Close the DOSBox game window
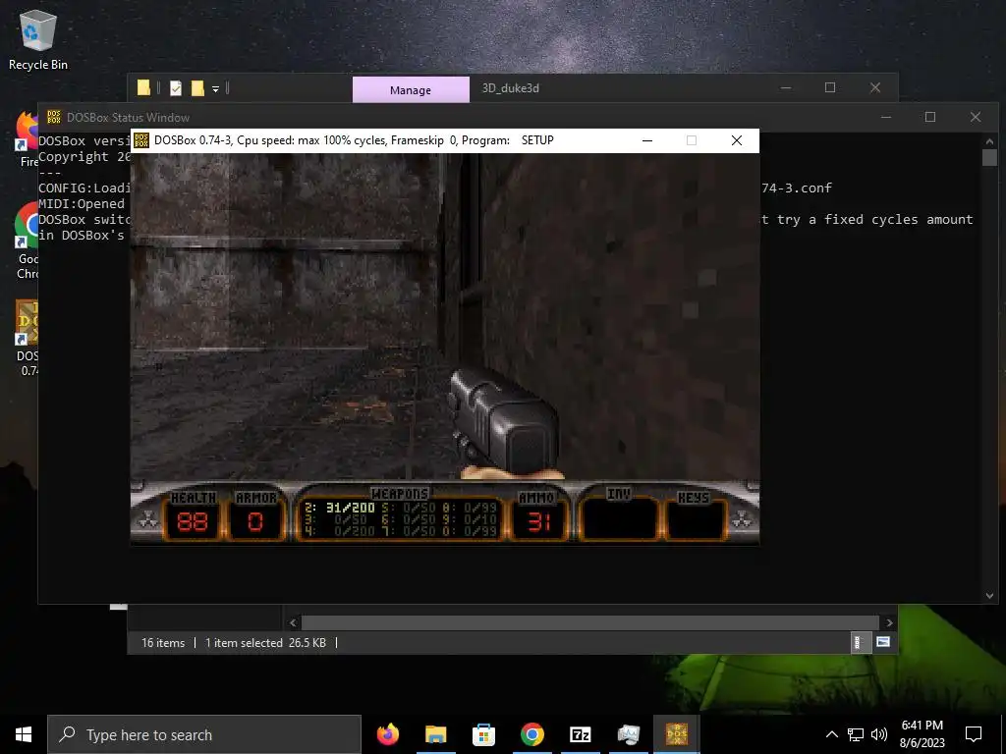Viewport: 1006px width, 754px height. (737, 140)
